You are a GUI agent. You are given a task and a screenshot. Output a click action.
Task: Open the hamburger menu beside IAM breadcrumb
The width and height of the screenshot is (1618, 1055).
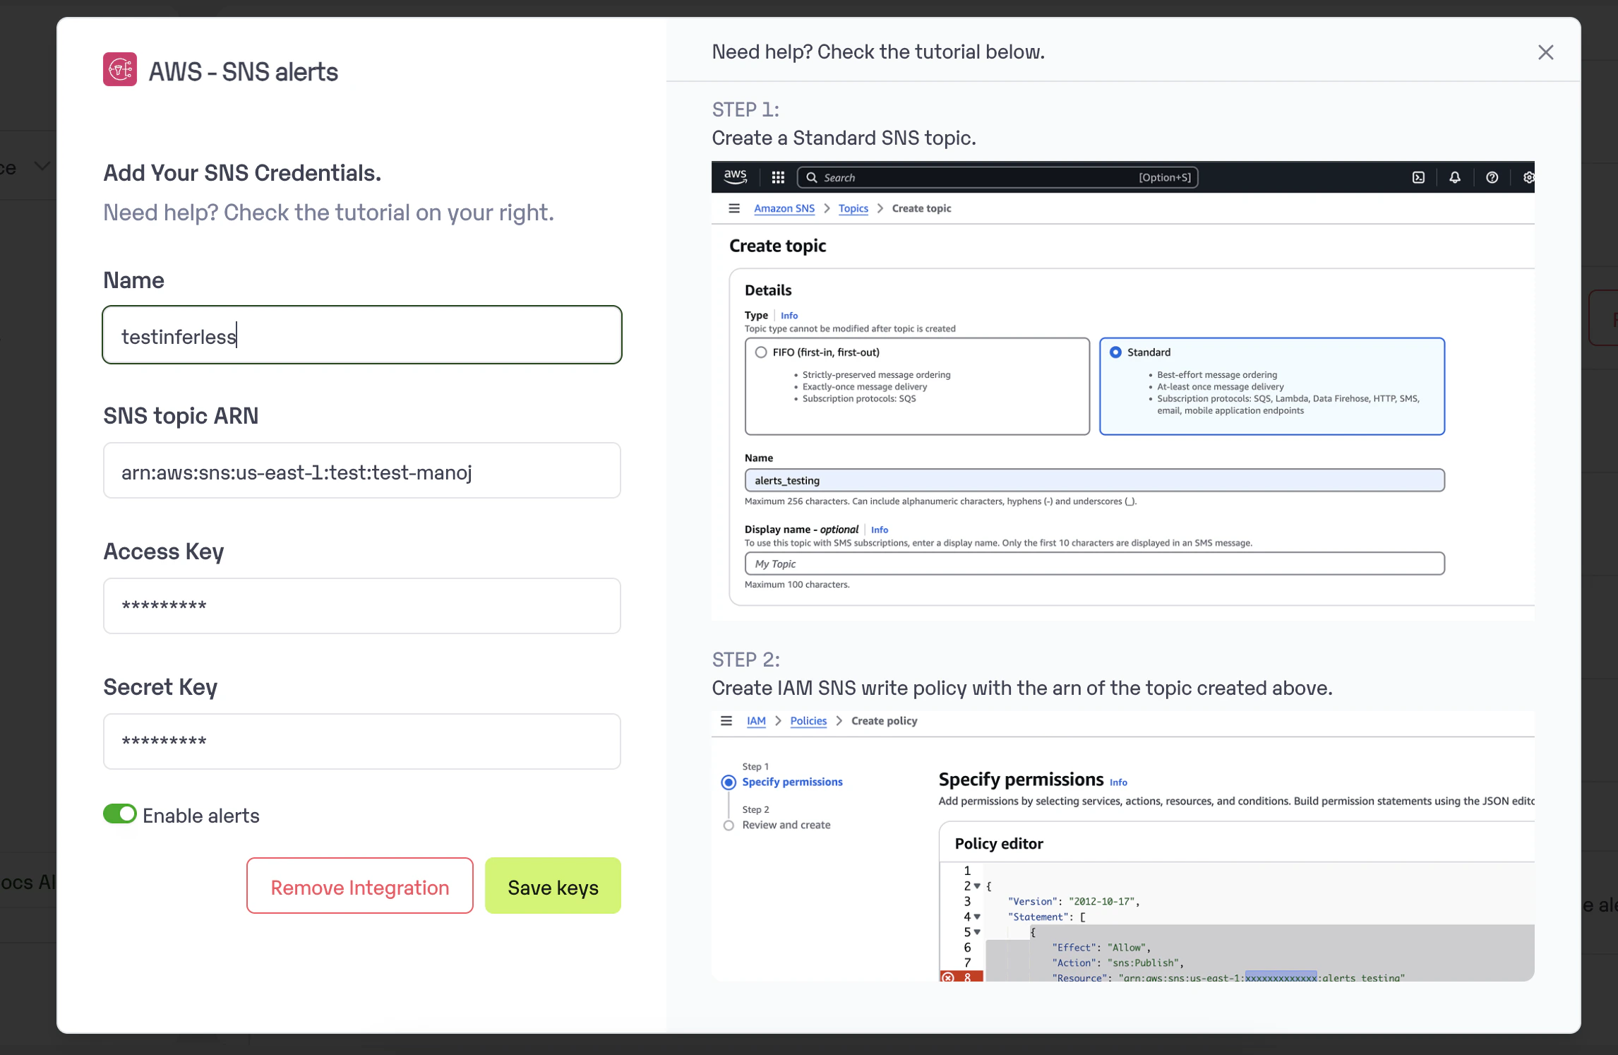pos(726,721)
